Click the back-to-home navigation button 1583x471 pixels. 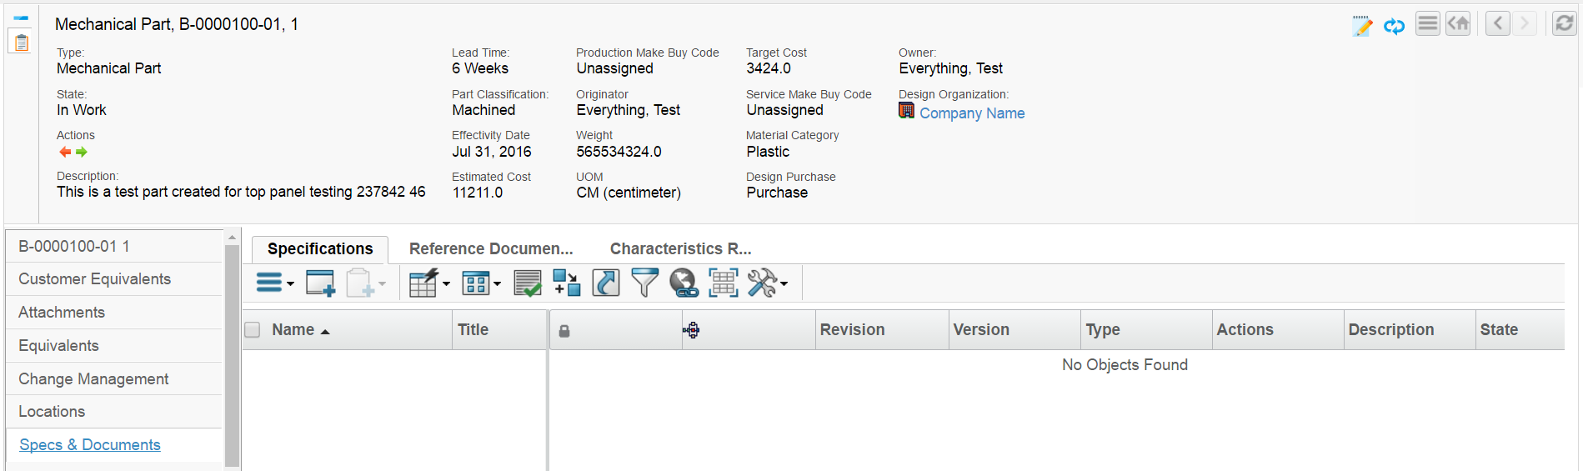1458,23
